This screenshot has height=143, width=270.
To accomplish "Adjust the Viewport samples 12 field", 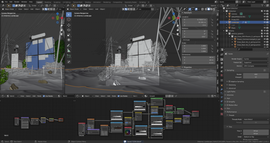I will coord(256,77).
